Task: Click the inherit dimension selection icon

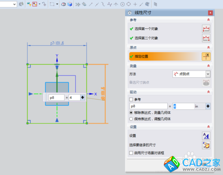Action: click(x=206, y=145)
